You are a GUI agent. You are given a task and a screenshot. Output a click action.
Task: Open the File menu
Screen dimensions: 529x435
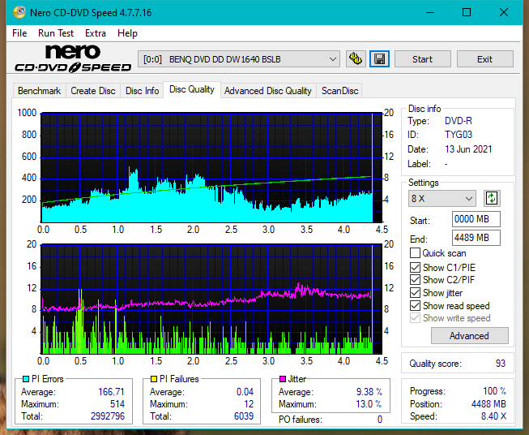19,33
